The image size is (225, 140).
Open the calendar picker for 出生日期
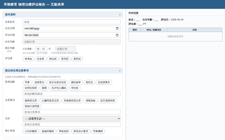tap(117, 28)
